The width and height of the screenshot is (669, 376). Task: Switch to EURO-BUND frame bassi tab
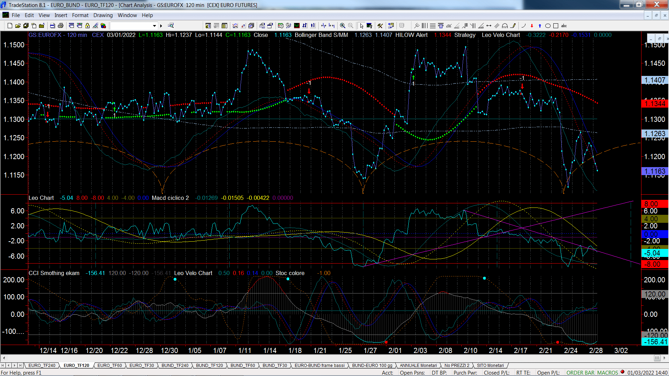point(320,365)
